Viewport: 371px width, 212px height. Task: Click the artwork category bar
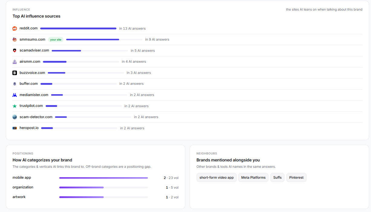pos(103,197)
